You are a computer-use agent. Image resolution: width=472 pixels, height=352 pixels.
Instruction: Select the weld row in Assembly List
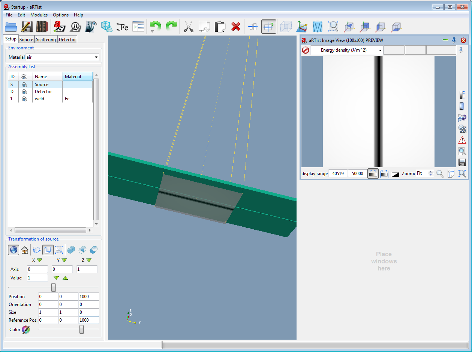(x=50, y=99)
